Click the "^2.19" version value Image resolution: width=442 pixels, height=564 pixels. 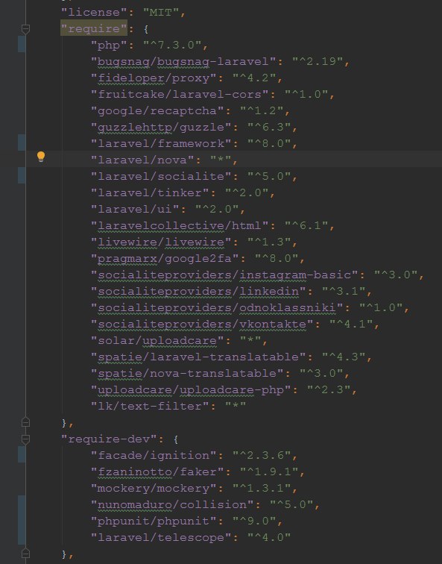tap(318, 61)
